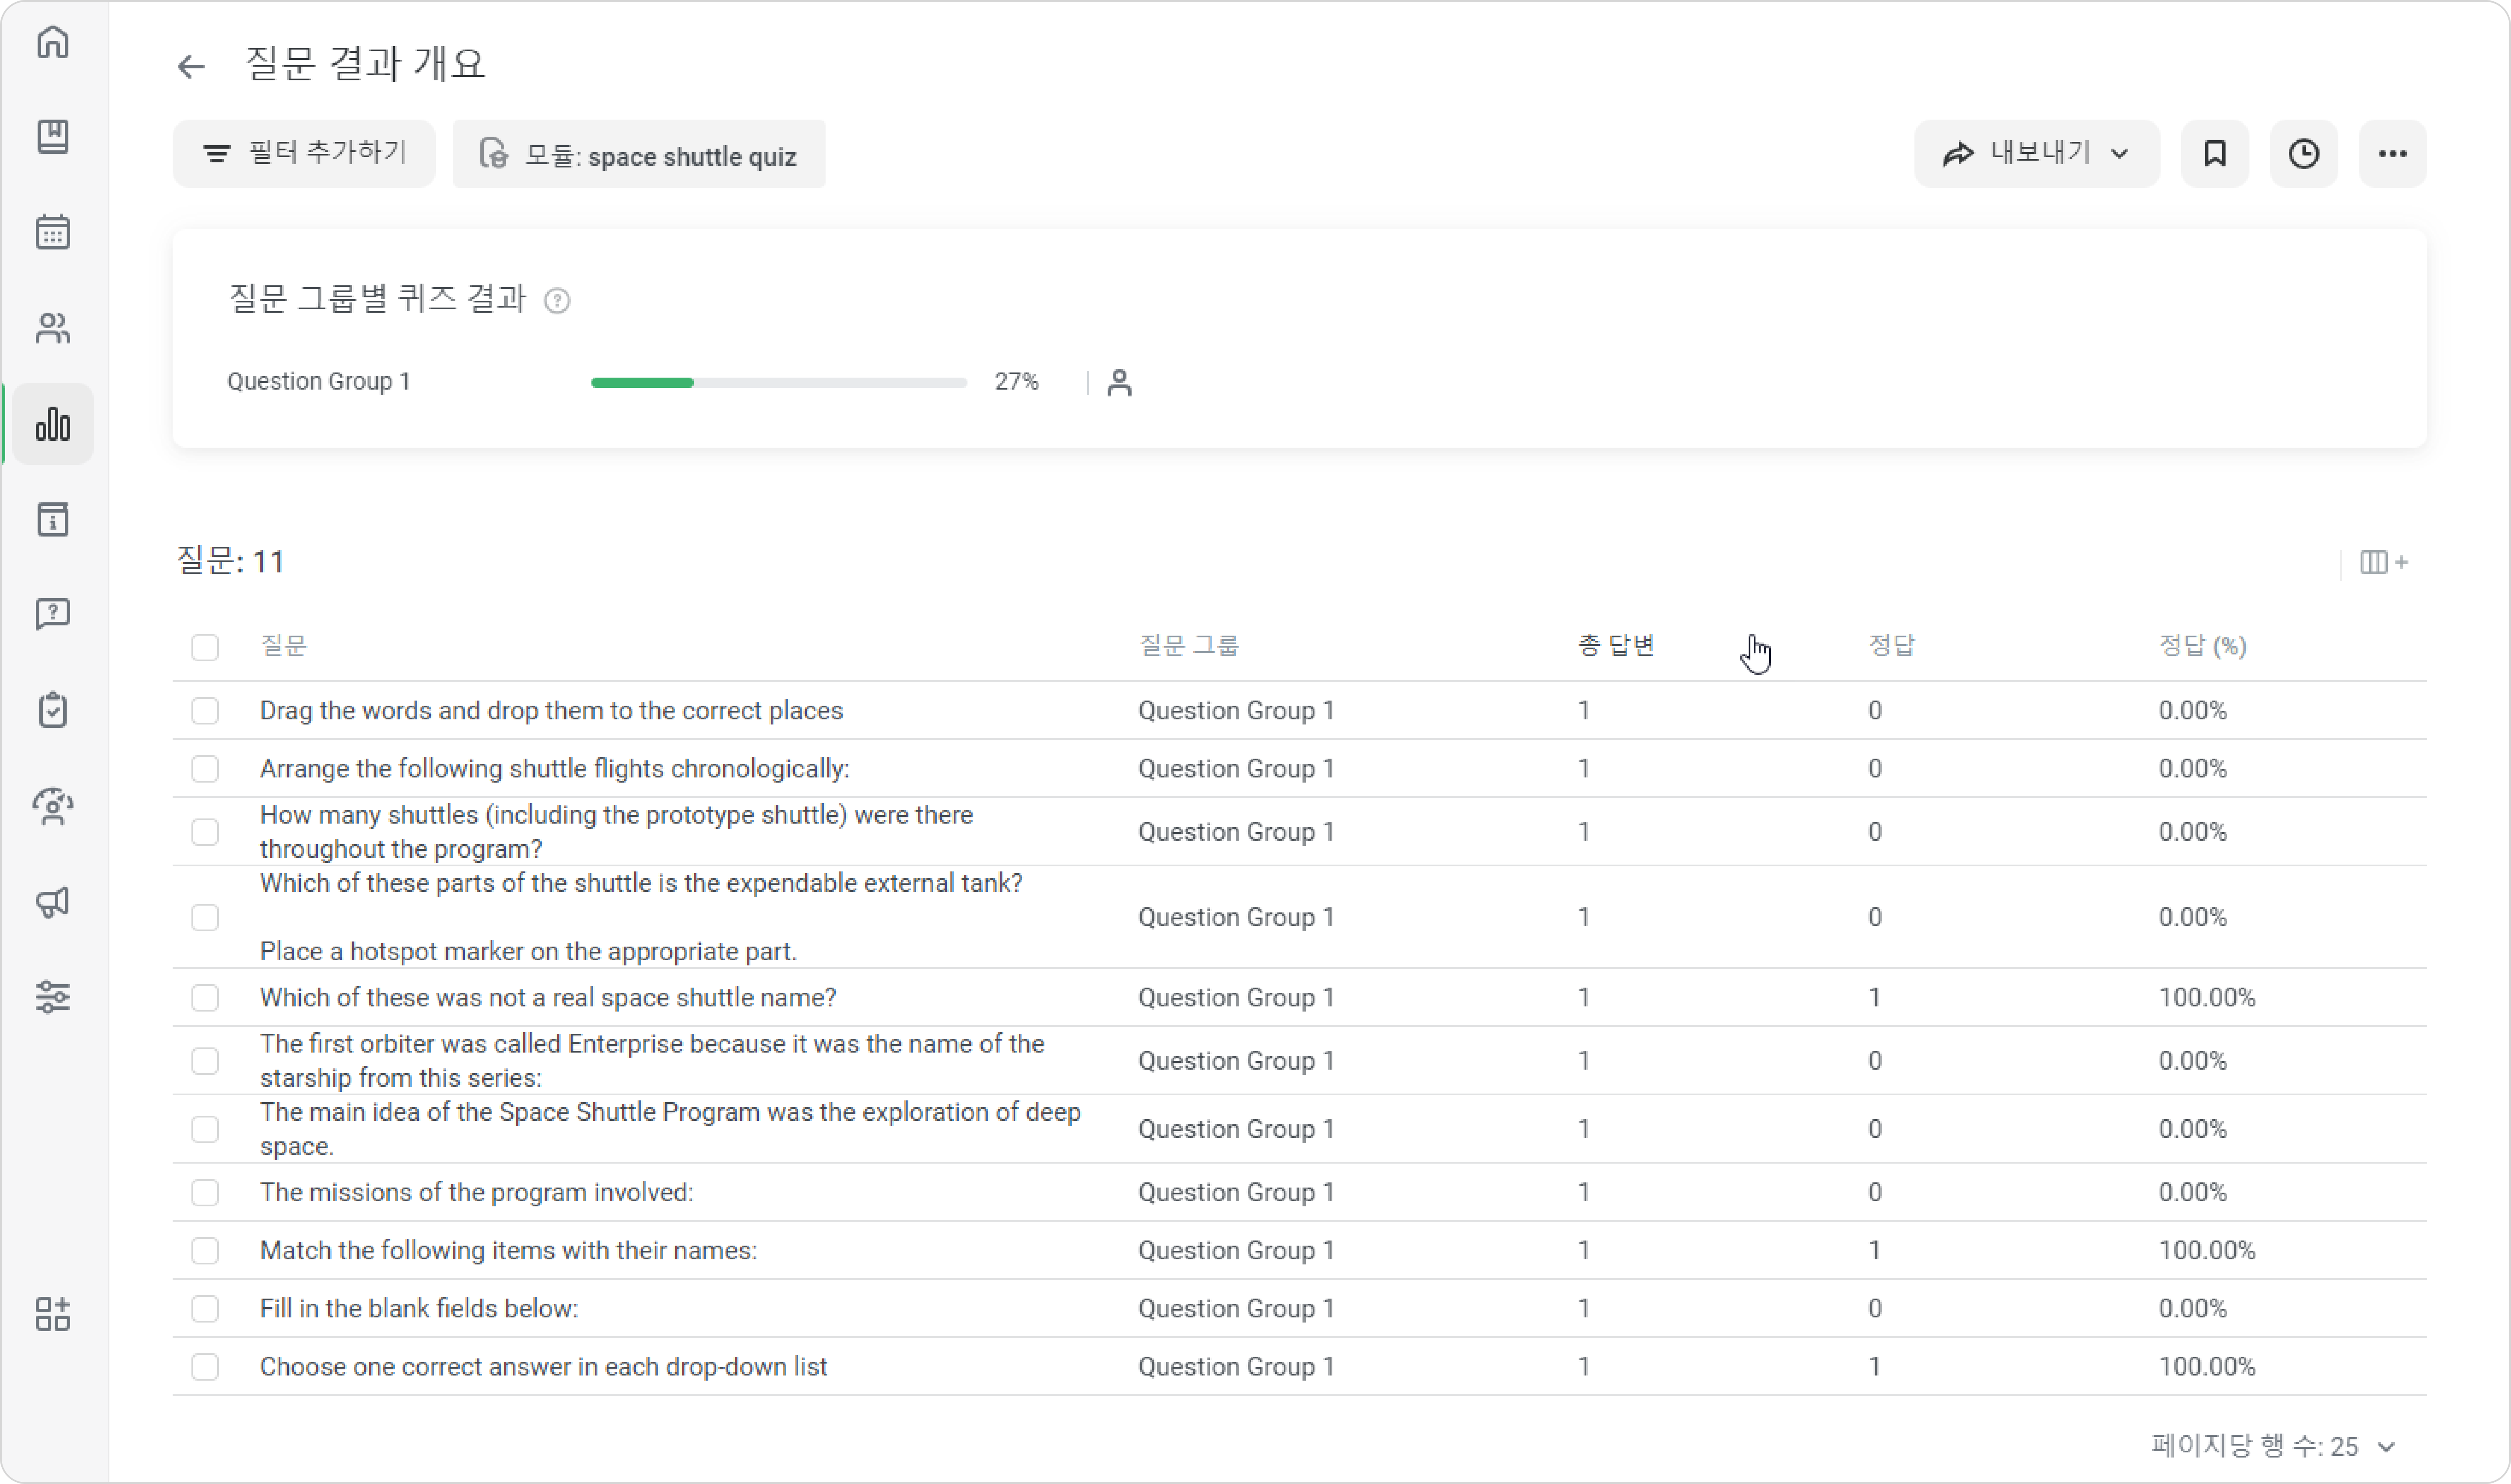The image size is (2511, 1484).
Task: Sort by the 정답 column header
Action: (x=1891, y=646)
